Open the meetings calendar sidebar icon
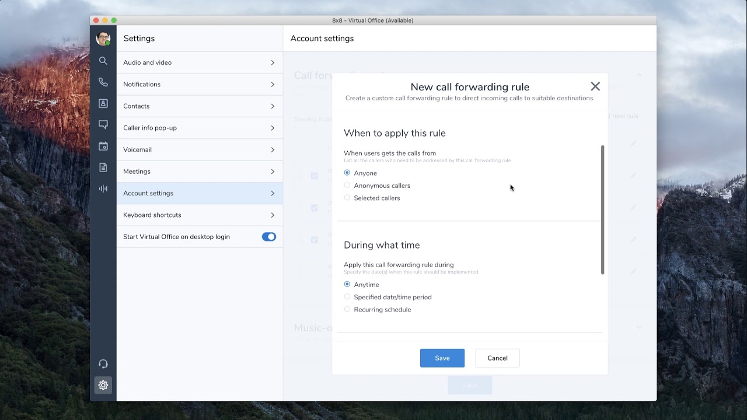 tap(103, 146)
